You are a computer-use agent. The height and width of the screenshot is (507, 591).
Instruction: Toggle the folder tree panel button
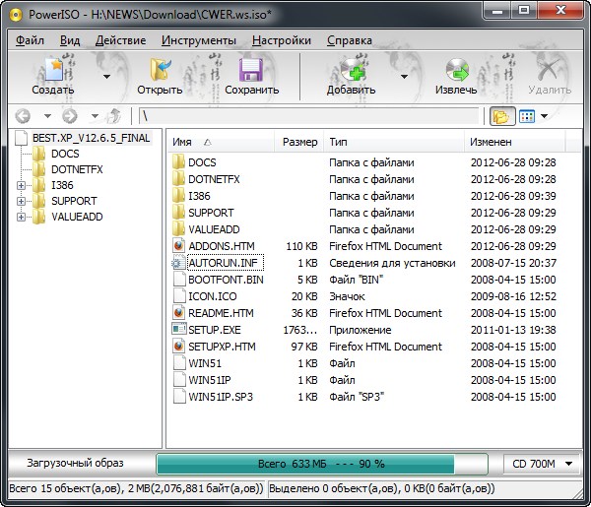[501, 116]
